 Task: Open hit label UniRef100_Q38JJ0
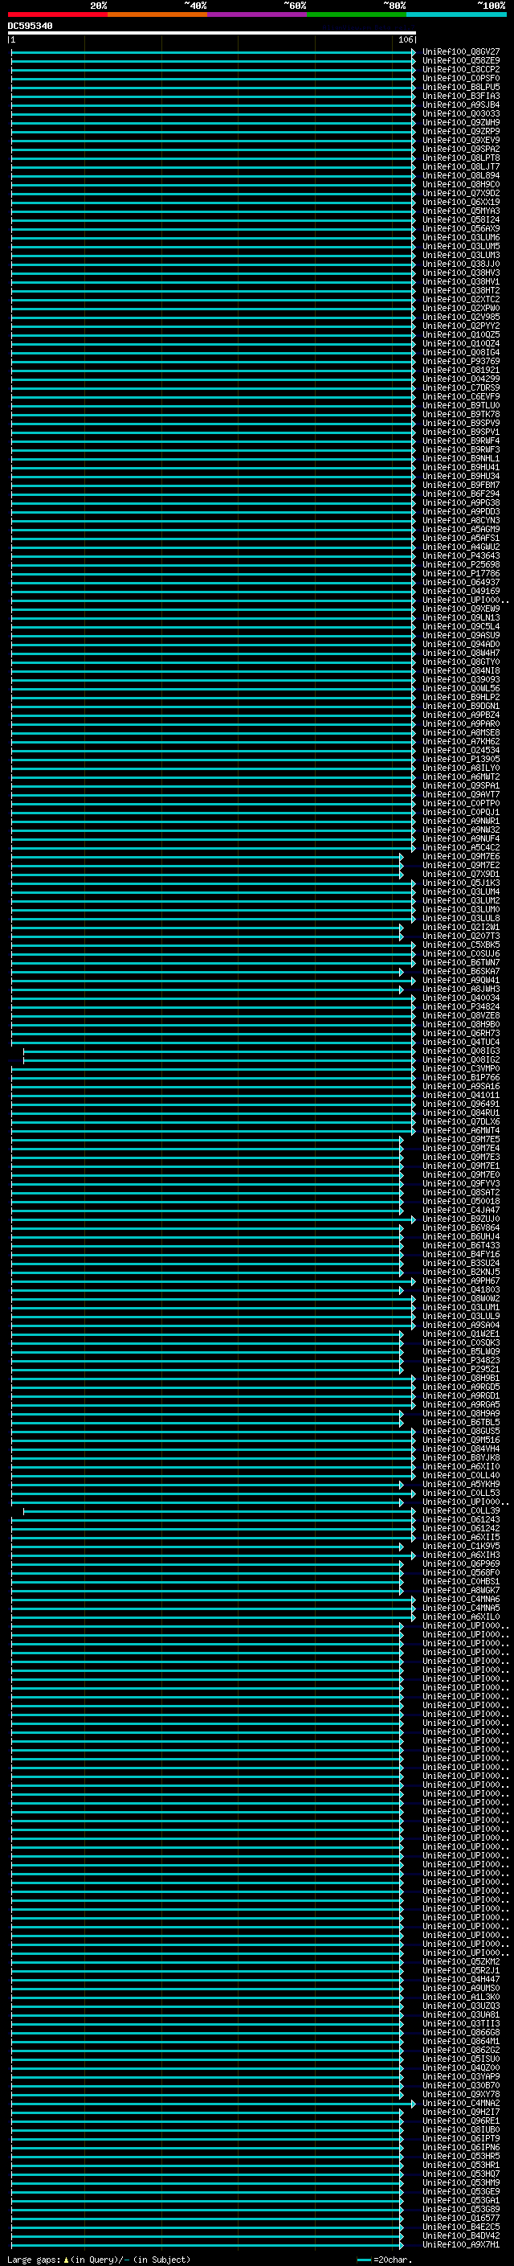pyautogui.click(x=460, y=264)
